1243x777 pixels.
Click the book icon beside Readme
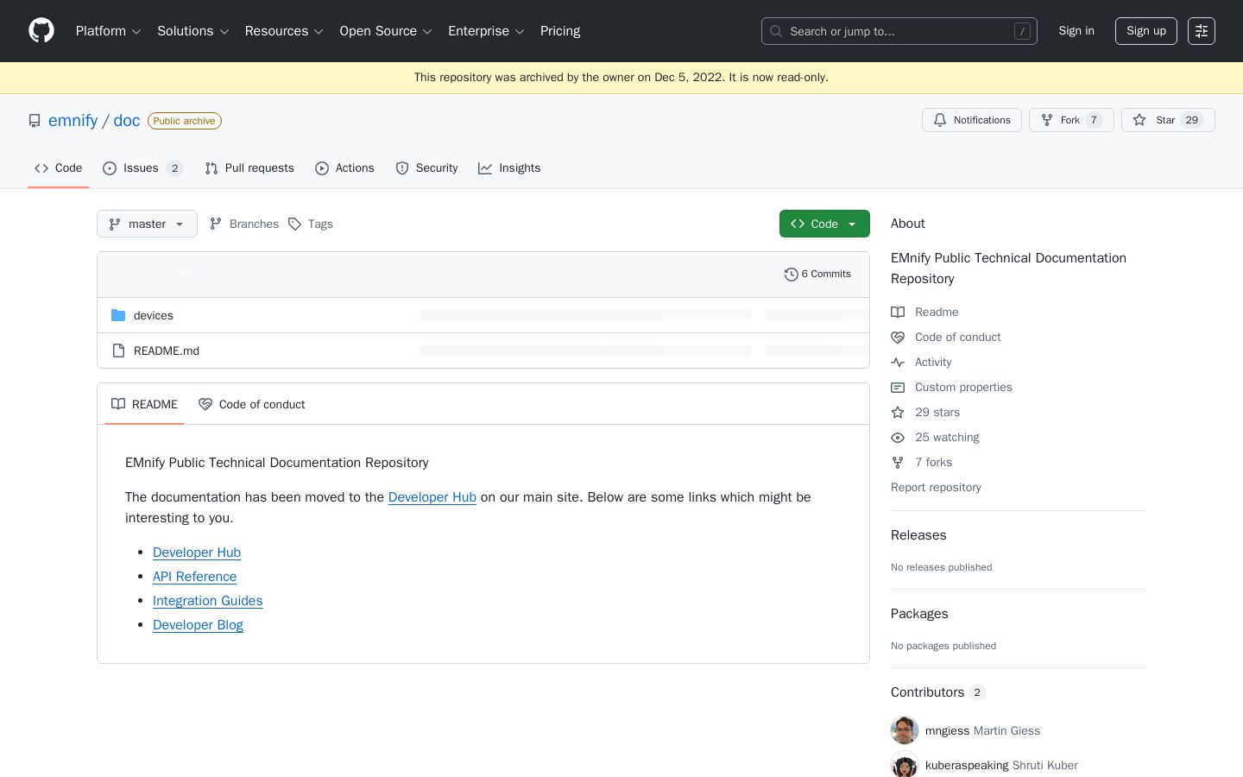[898, 313]
